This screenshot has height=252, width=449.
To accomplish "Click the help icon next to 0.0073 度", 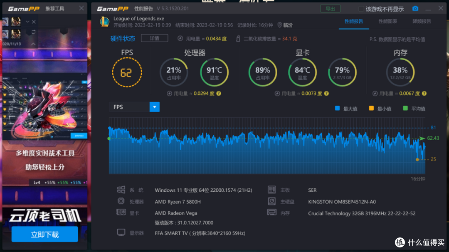I will [x=326, y=93].
